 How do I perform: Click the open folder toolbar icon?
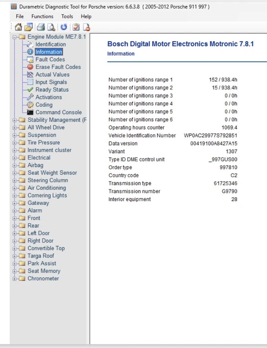[x=28, y=27]
